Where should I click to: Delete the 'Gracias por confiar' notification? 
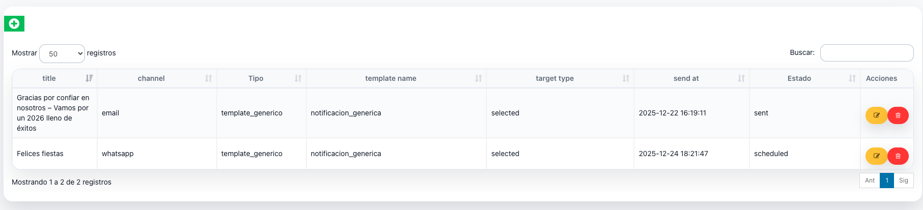898,115
